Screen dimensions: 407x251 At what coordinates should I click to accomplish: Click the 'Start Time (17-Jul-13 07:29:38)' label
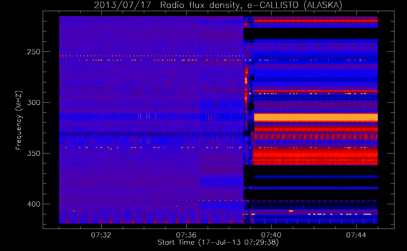(x=218, y=242)
